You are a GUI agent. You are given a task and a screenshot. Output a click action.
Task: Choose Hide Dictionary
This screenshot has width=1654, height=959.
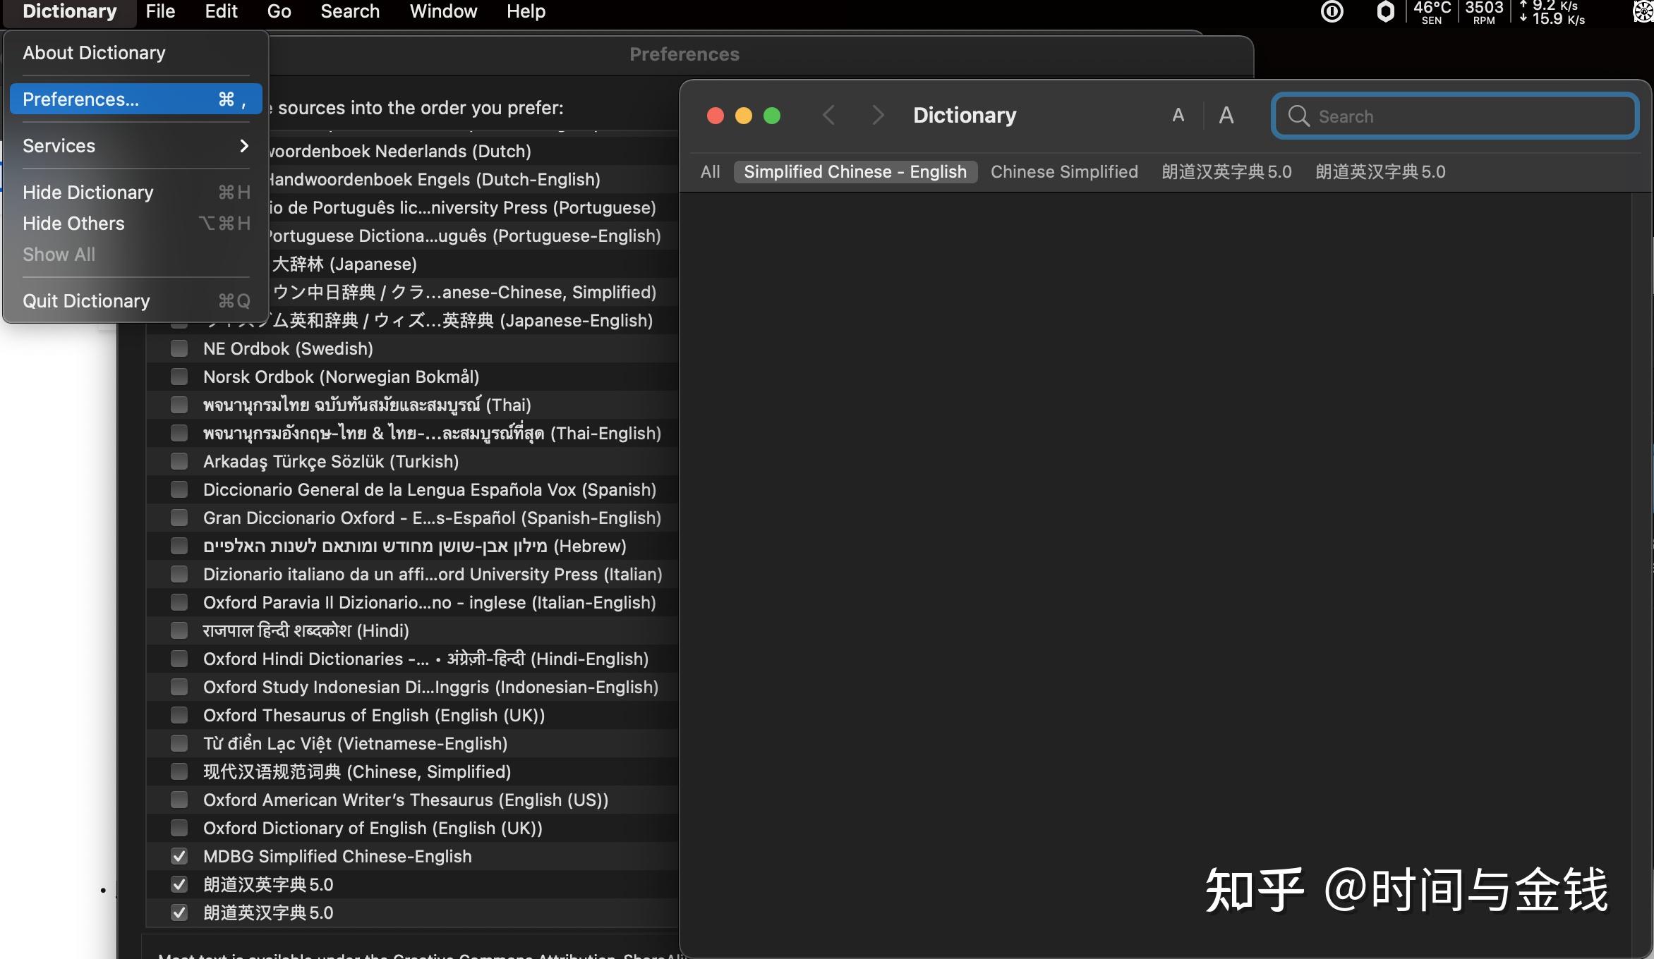coord(136,193)
